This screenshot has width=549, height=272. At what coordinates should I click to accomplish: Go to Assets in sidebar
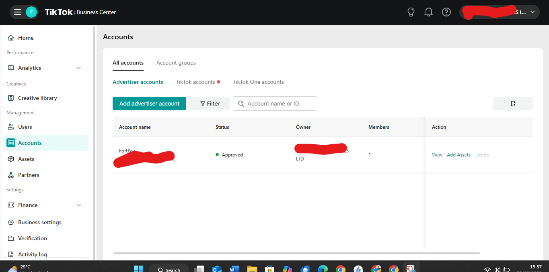pyautogui.click(x=26, y=159)
